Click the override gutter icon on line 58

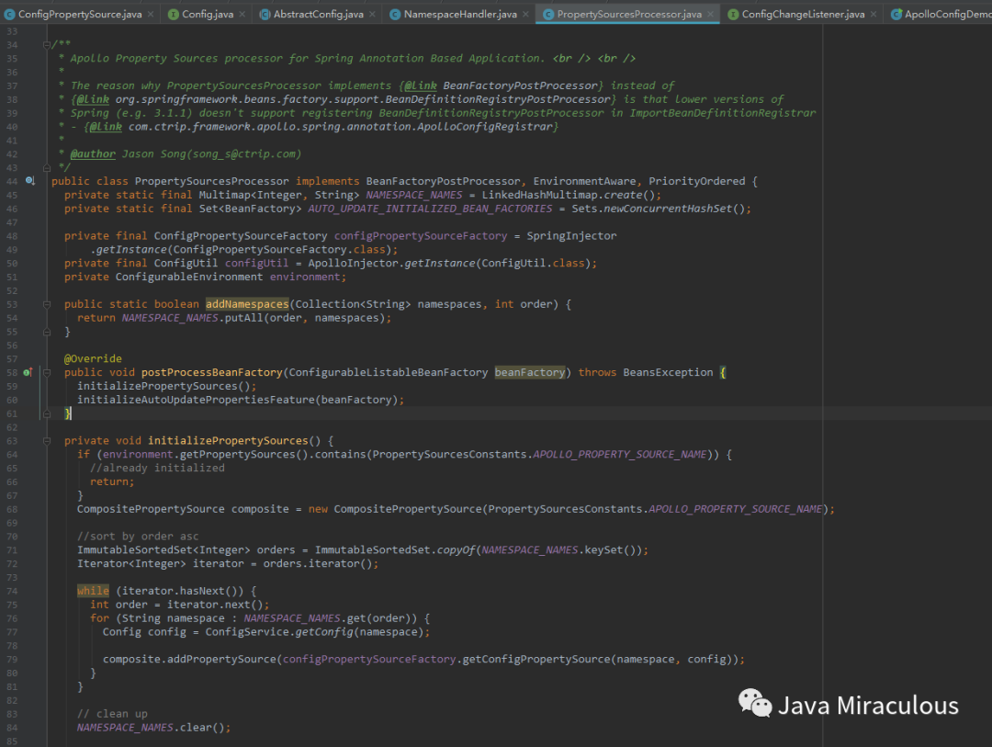tap(28, 372)
